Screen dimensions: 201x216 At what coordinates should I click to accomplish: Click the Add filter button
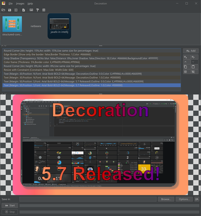point(191,51)
